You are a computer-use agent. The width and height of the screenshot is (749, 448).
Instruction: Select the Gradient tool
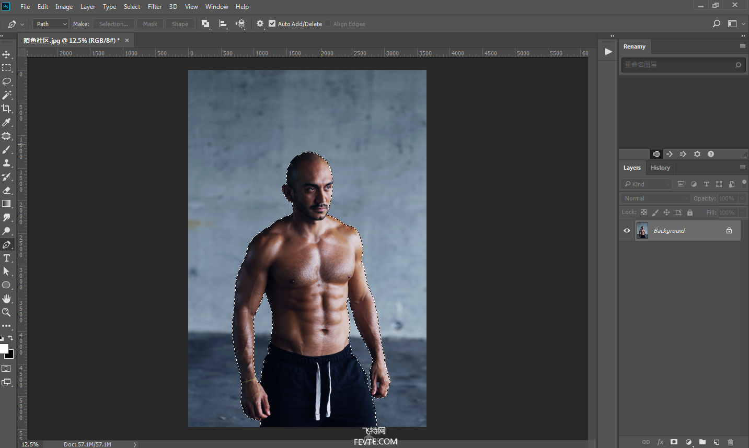(6, 204)
